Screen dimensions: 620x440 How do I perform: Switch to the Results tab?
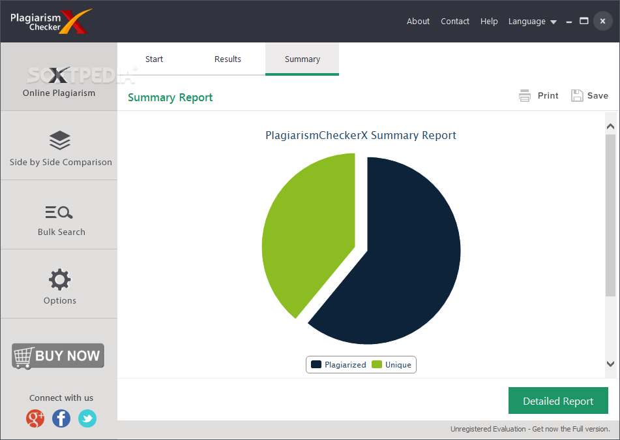pos(228,59)
